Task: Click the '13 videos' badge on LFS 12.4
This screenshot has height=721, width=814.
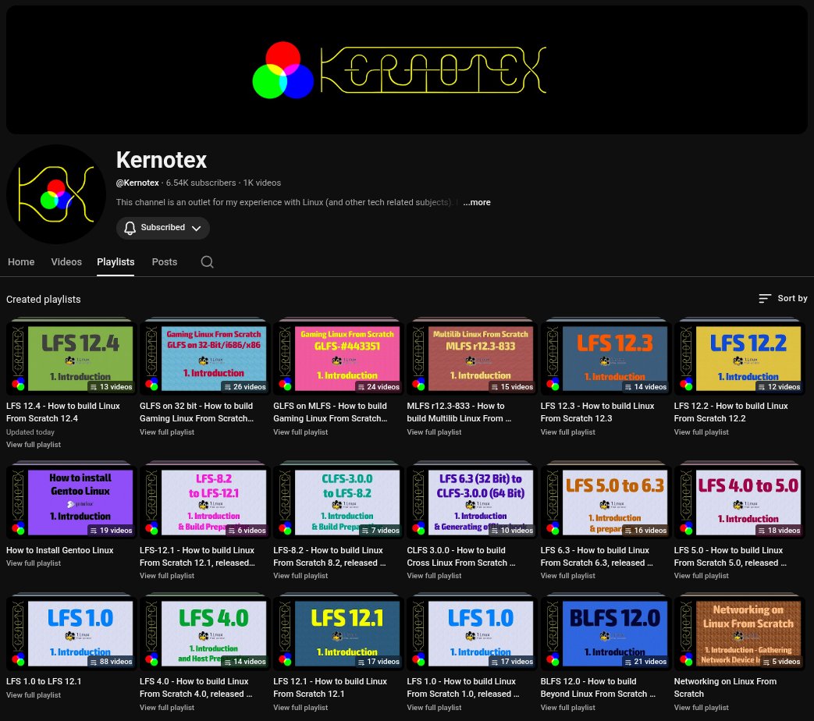Action: 111,387
